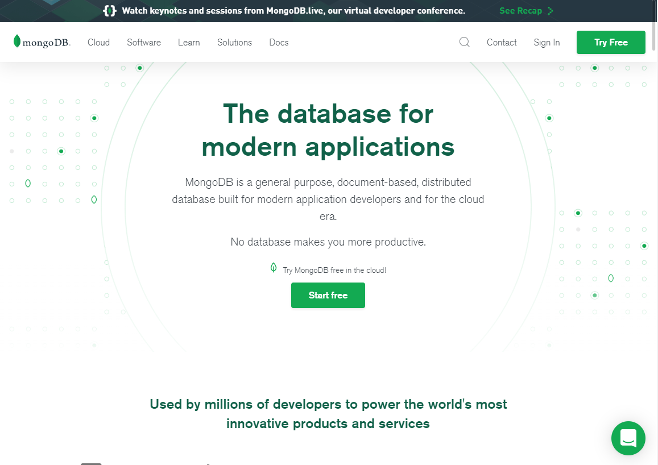Screen dimensions: 658x465
Task: Follow the See Recap link
Action: click(x=521, y=11)
